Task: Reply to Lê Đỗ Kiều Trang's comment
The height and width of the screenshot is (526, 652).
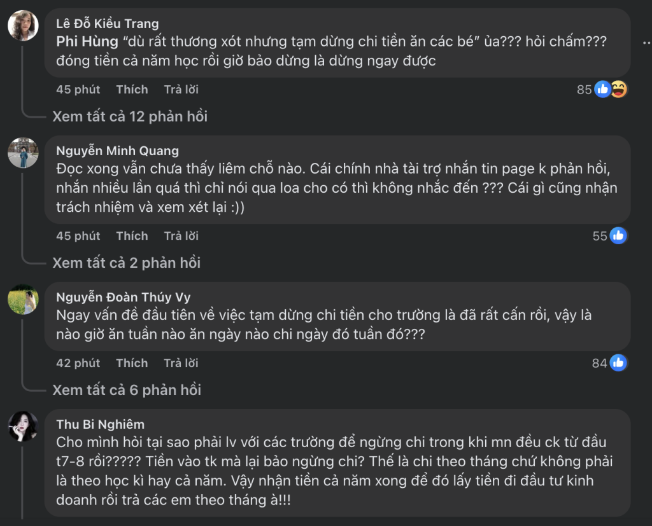Action: point(181,90)
